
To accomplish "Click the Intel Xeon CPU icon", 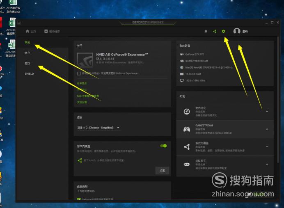I will 182,67.
